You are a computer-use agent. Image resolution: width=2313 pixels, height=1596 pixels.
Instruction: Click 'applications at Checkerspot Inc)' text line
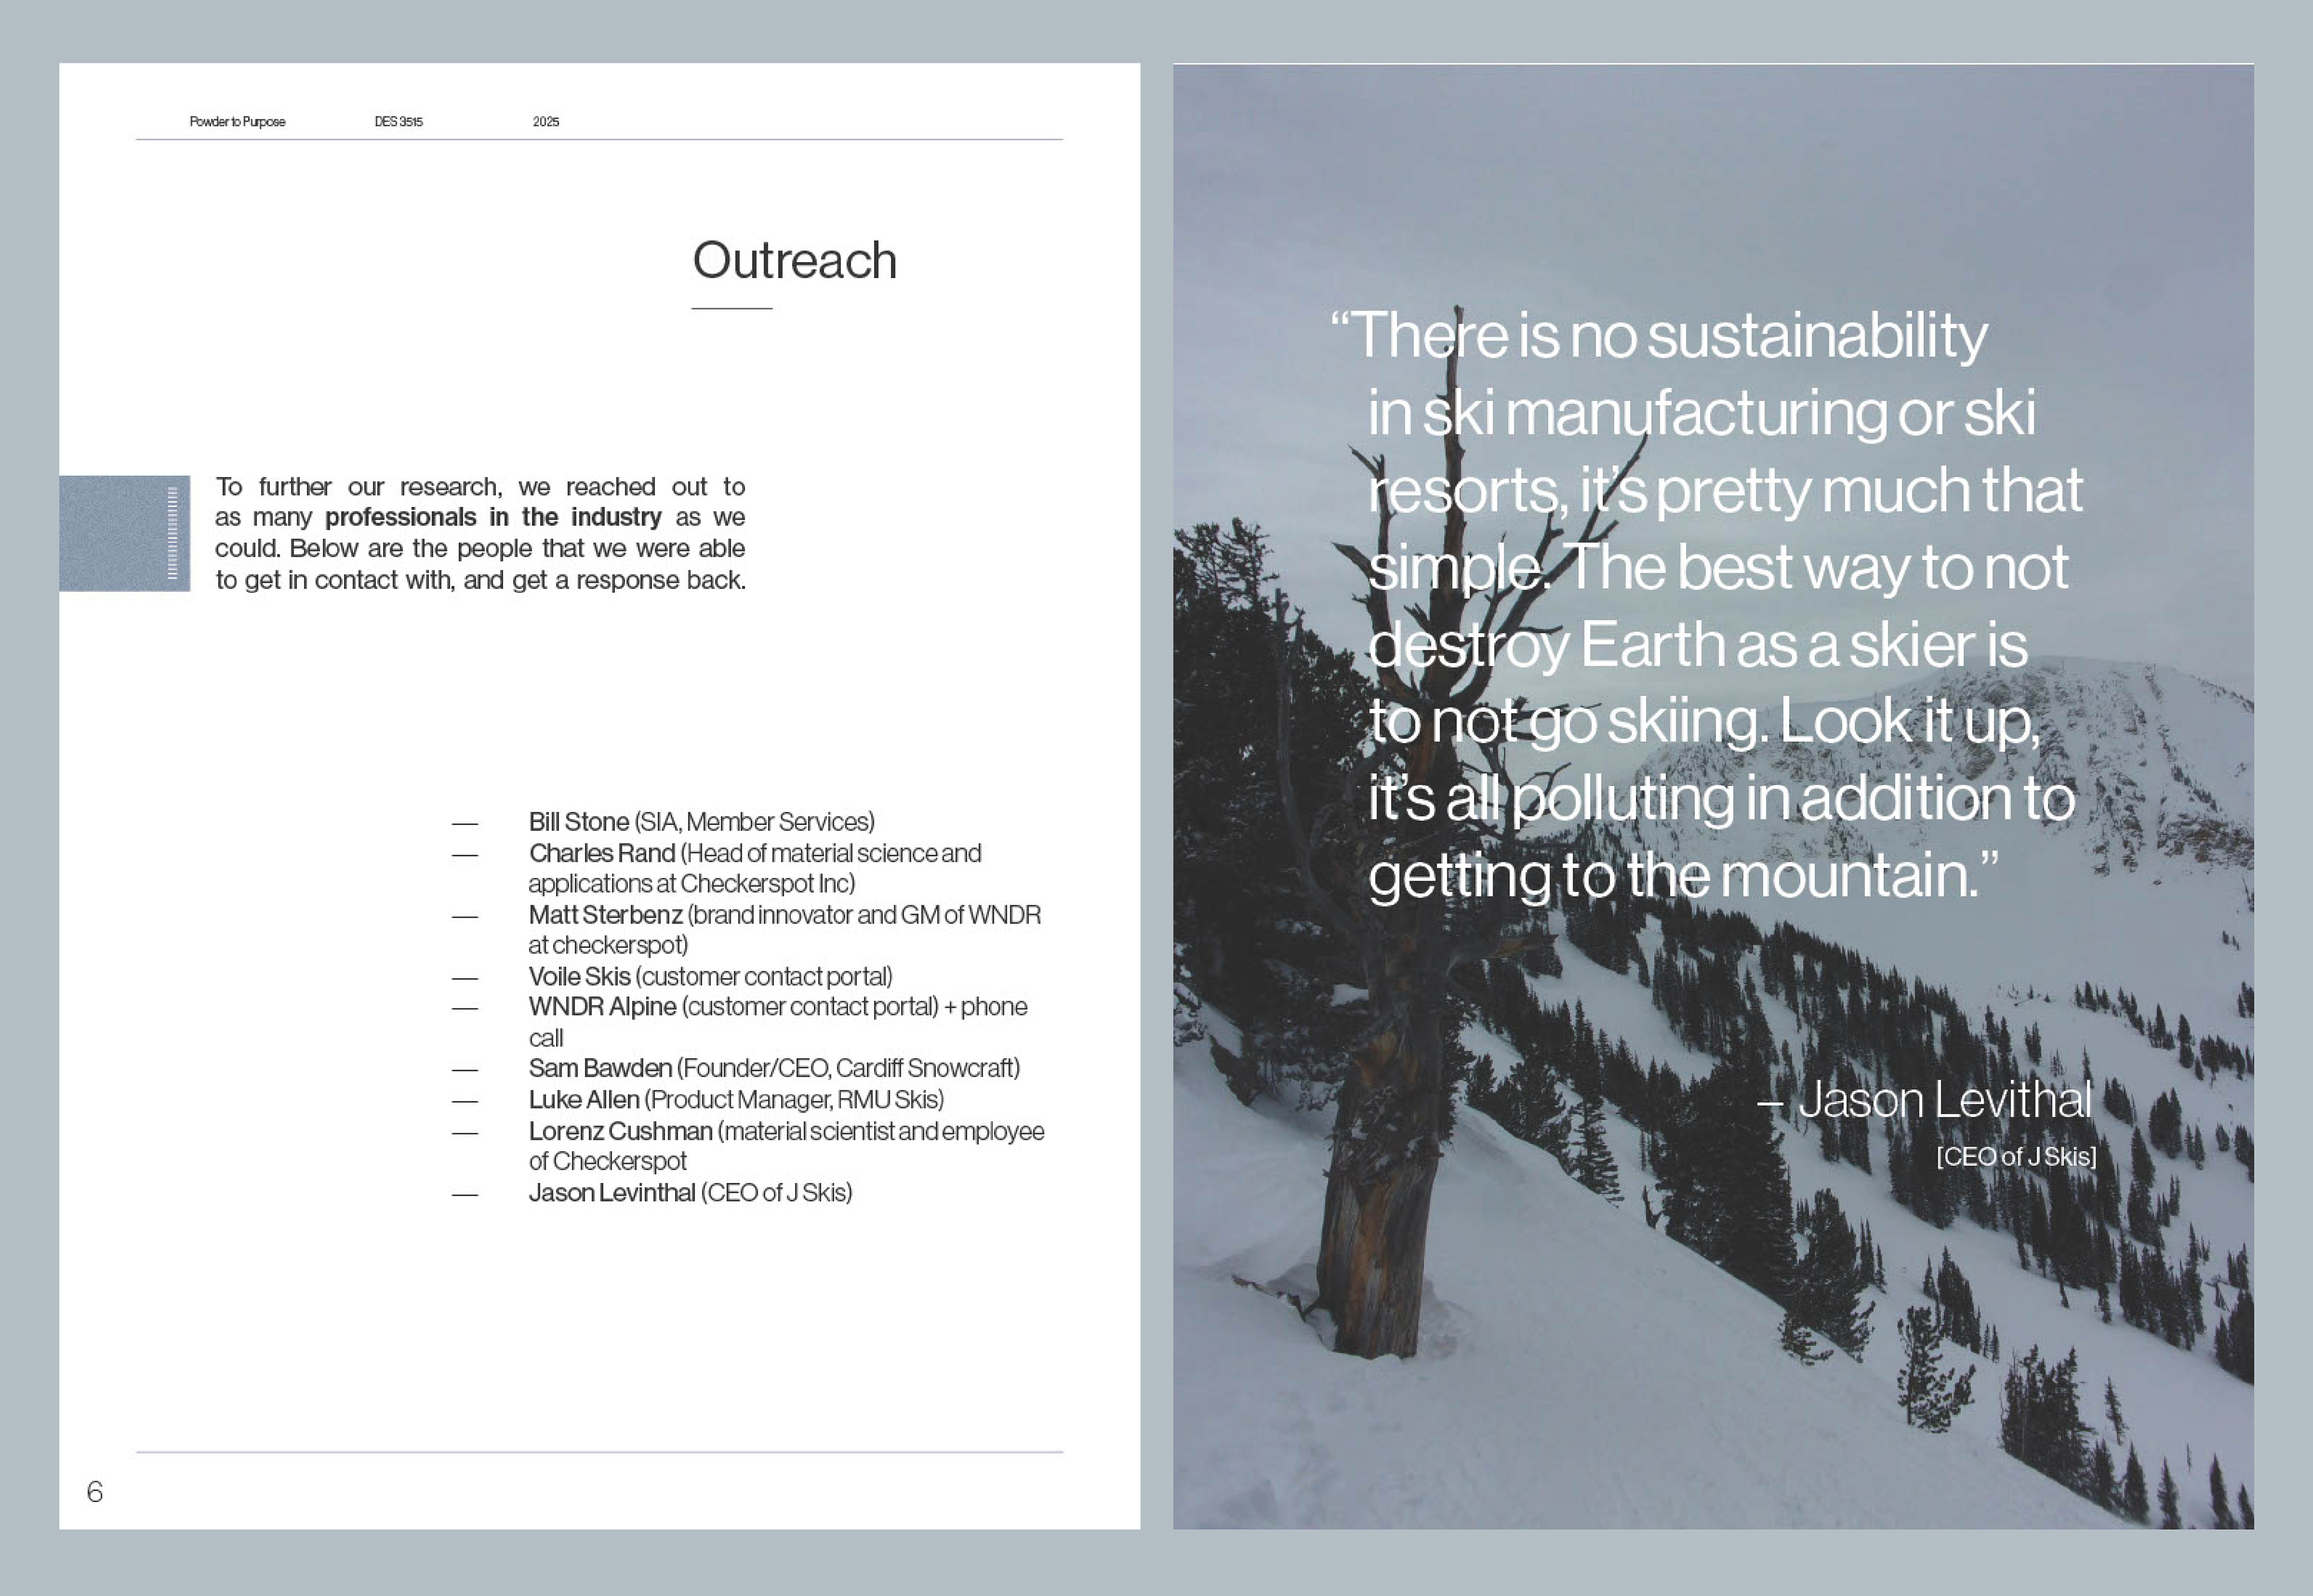(x=692, y=884)
